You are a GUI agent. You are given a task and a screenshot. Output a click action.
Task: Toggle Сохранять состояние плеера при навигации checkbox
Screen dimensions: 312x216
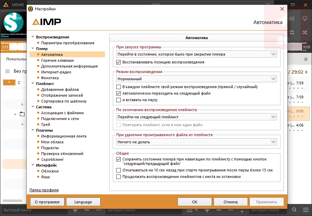click(x=118, y=159)
